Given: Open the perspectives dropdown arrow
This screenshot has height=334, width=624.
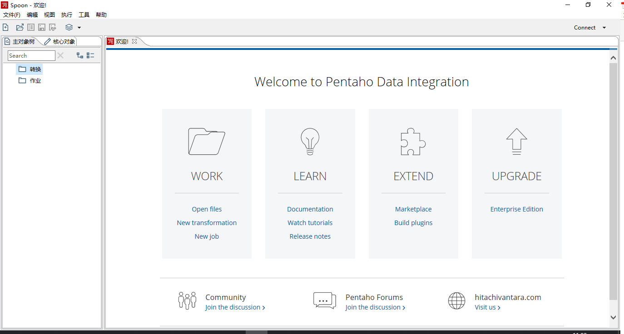Looking at the screenshot, I should [x=79, y=28].
